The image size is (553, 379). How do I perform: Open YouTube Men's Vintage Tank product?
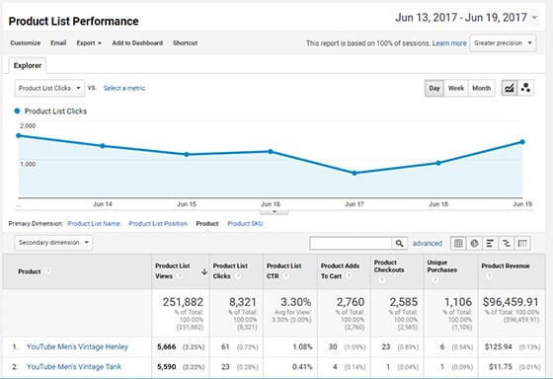click(x=74, y=366)
